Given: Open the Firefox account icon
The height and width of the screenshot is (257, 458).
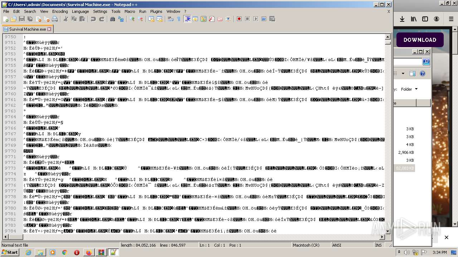Looking at the screenshot, I should [x=437, y=19].
